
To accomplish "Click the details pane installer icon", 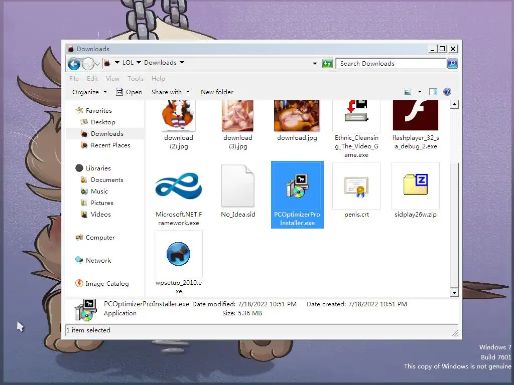I will pyautogui.click(x=85, y=310).
